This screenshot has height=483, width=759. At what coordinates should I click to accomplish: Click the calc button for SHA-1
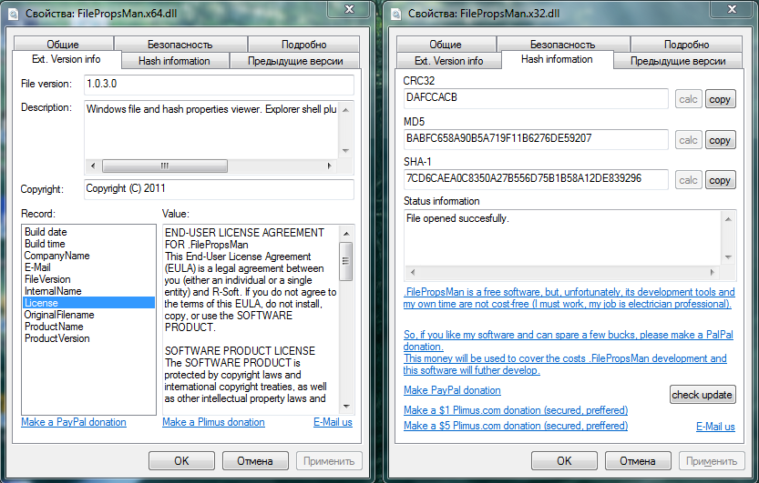688,180
